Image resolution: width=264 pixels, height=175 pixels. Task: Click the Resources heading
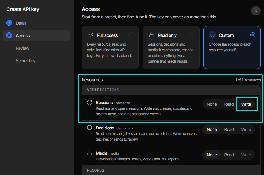click(x=92, y=80)
